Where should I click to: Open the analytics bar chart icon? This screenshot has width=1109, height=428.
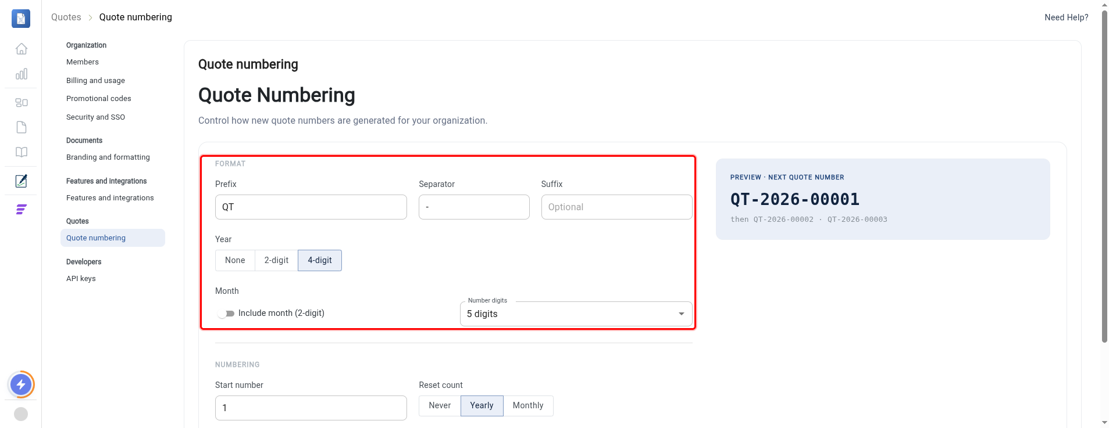[x=22, y=74]
